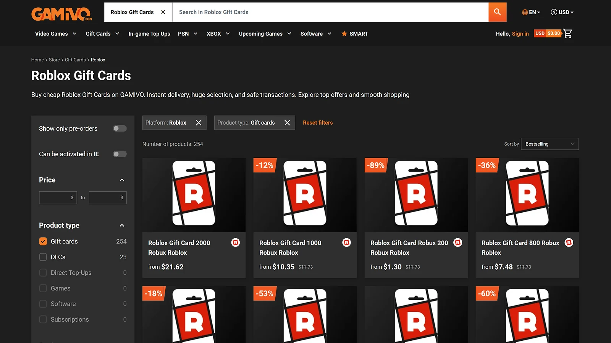The height and width of the screenshot is (343, 611).
Task: Check the Software filter checkbox
Action: click(43, 304)
